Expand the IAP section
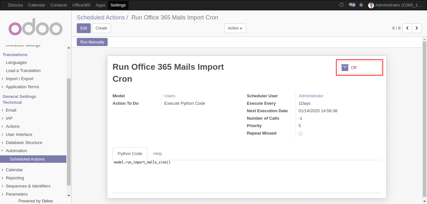The width and height of the screenshot is (427, 204). point(9,118)
